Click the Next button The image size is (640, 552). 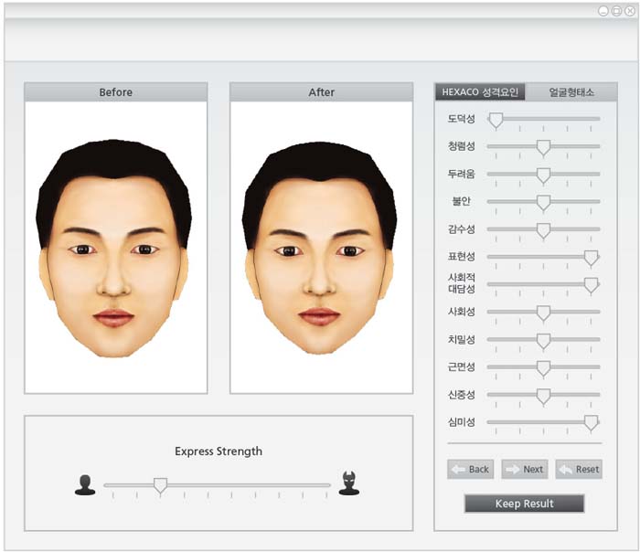(525, 469)
